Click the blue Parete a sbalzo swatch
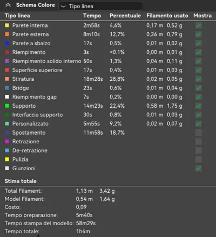 7,43
